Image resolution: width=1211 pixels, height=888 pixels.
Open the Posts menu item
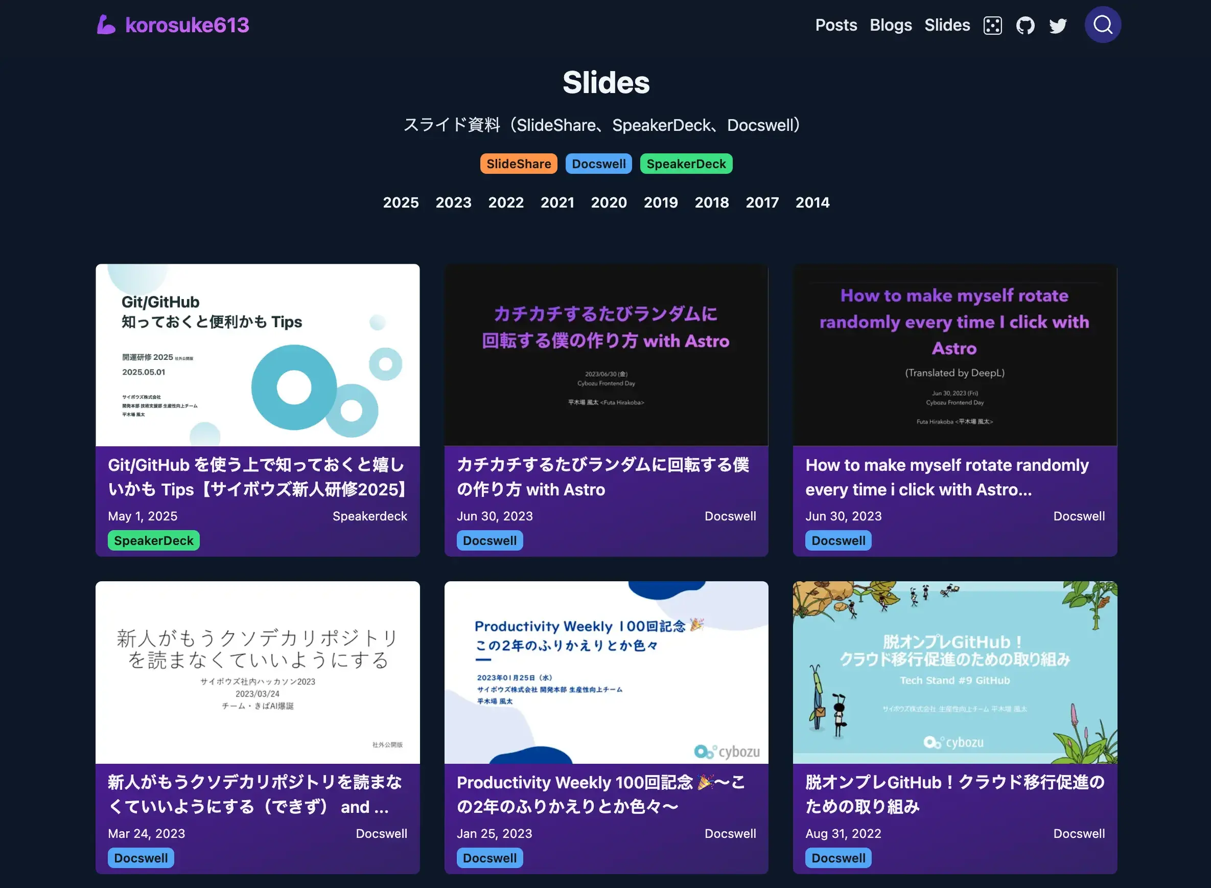pos(836,25)
